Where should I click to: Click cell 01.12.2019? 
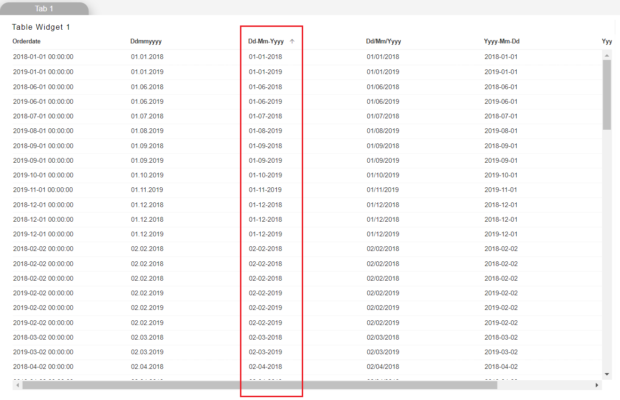click(147, 234)
